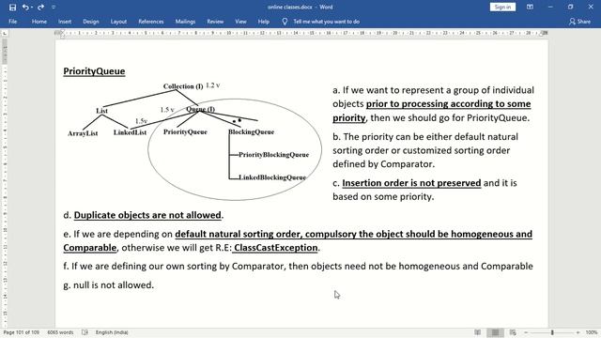Viewport: 601px width, 338px height.
Task: Click the horizontal ruler
Action: (301, 34)
